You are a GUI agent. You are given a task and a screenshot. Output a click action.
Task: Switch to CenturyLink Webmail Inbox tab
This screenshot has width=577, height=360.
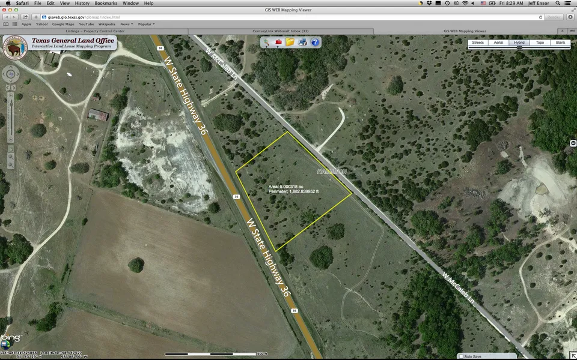click(x=281, y=31)
